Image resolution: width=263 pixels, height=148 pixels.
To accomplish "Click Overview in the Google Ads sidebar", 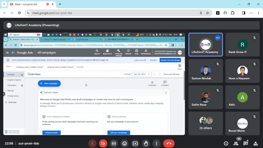I will [x=11, y=75].
